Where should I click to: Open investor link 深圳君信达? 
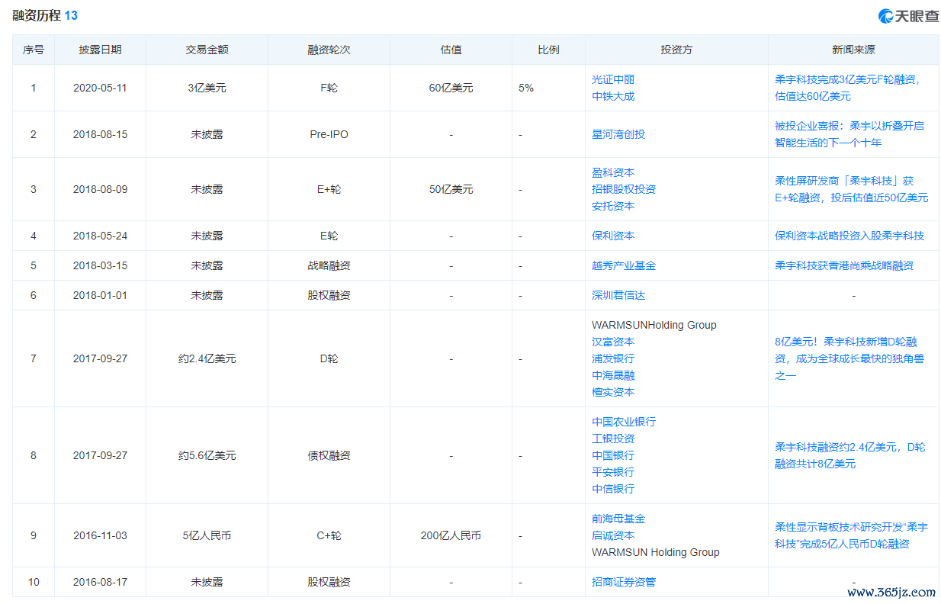pyautogui.click(x=618, y=295)
